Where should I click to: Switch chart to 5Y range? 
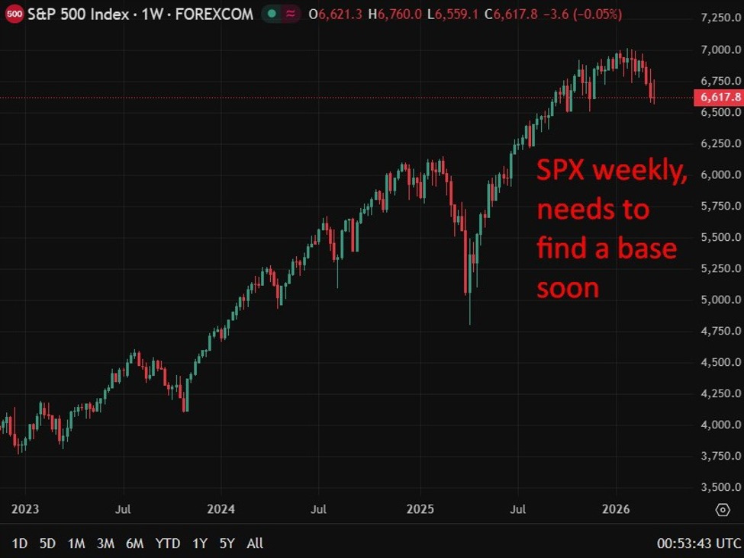coord(227,544)
